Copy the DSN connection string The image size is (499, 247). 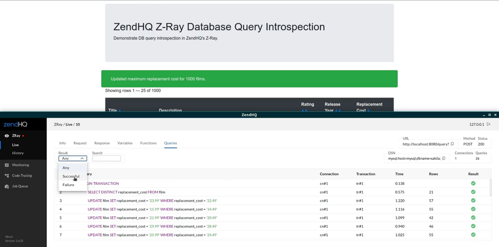click(x=444, y=158)
